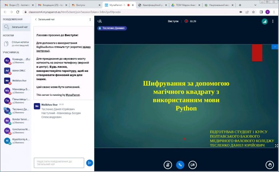The image size is (279, 172).
Task: Open Спільні нотатки shared notes
Action: coord(17,44)
